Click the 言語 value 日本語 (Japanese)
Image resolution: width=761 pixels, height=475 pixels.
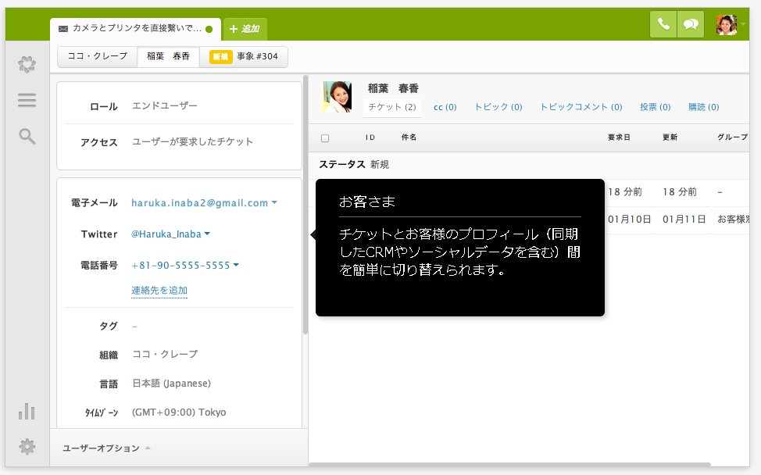tap(172, 384)
